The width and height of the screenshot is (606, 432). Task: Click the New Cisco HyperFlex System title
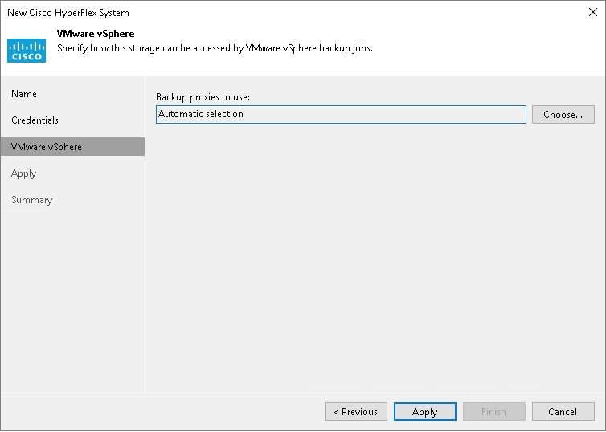(x=68, y=13)
